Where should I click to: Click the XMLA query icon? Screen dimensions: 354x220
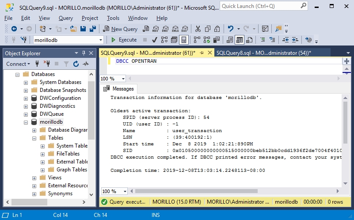click(175, 29)
